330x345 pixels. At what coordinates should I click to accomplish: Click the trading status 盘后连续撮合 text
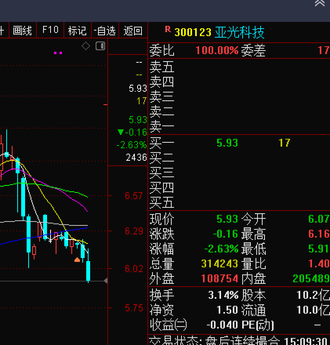[x=243, y=341]
